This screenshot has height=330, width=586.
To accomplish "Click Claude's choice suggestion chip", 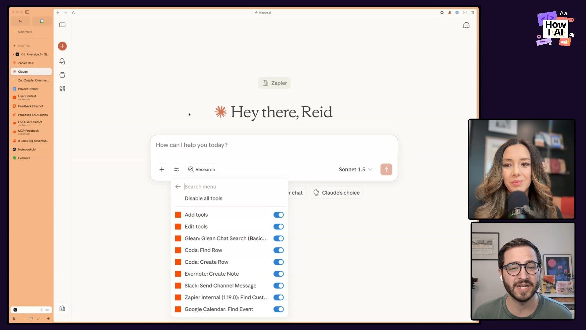I will click(336, 193).
